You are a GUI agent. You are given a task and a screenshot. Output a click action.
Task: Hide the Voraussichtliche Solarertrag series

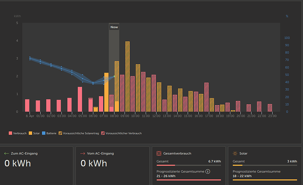coord(79,133)
